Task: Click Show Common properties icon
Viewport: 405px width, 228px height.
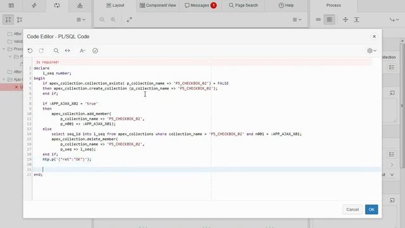Action: [318, 20]
